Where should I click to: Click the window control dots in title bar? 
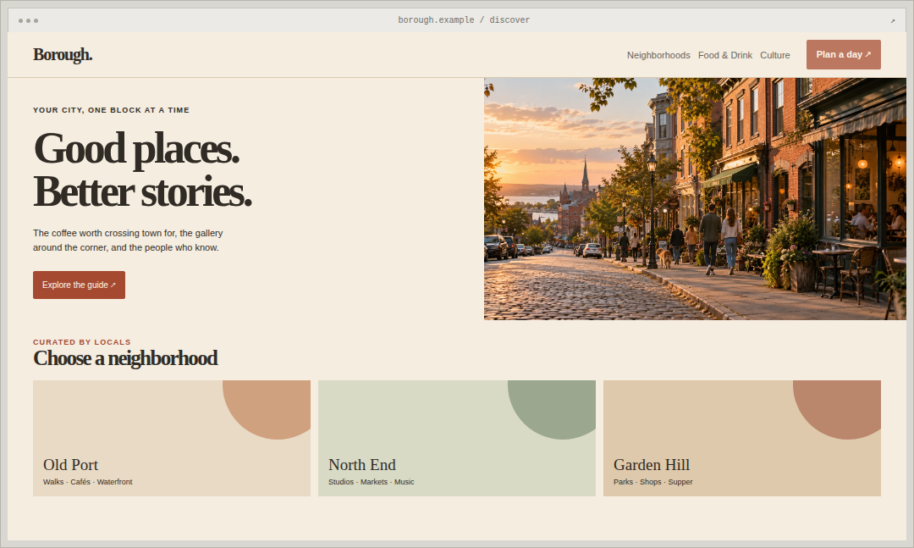[28, 20]
